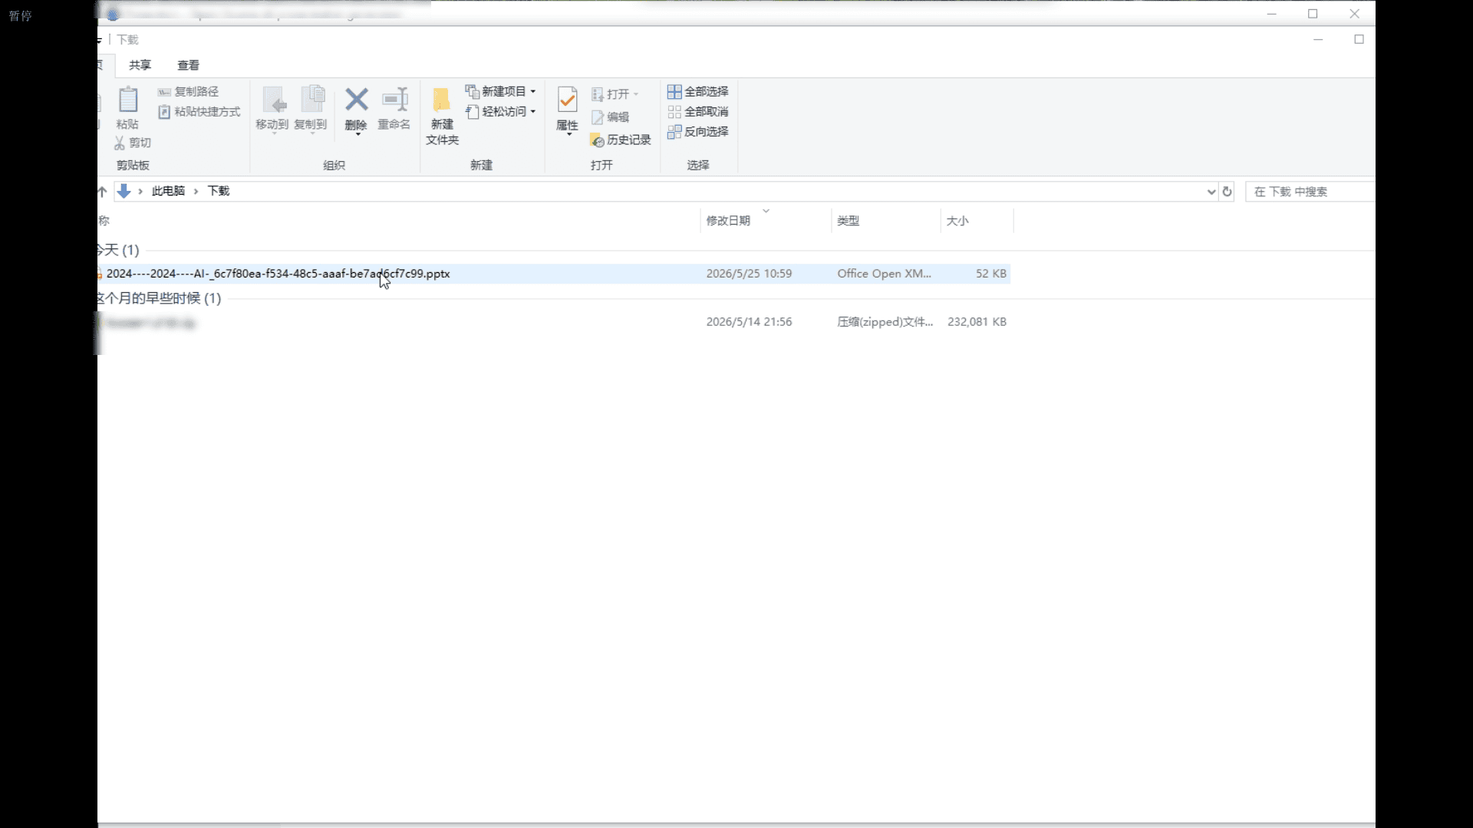Switch to the View (查看) ribbon tab
Screen dimensions: 1473x828
point(188,65)
